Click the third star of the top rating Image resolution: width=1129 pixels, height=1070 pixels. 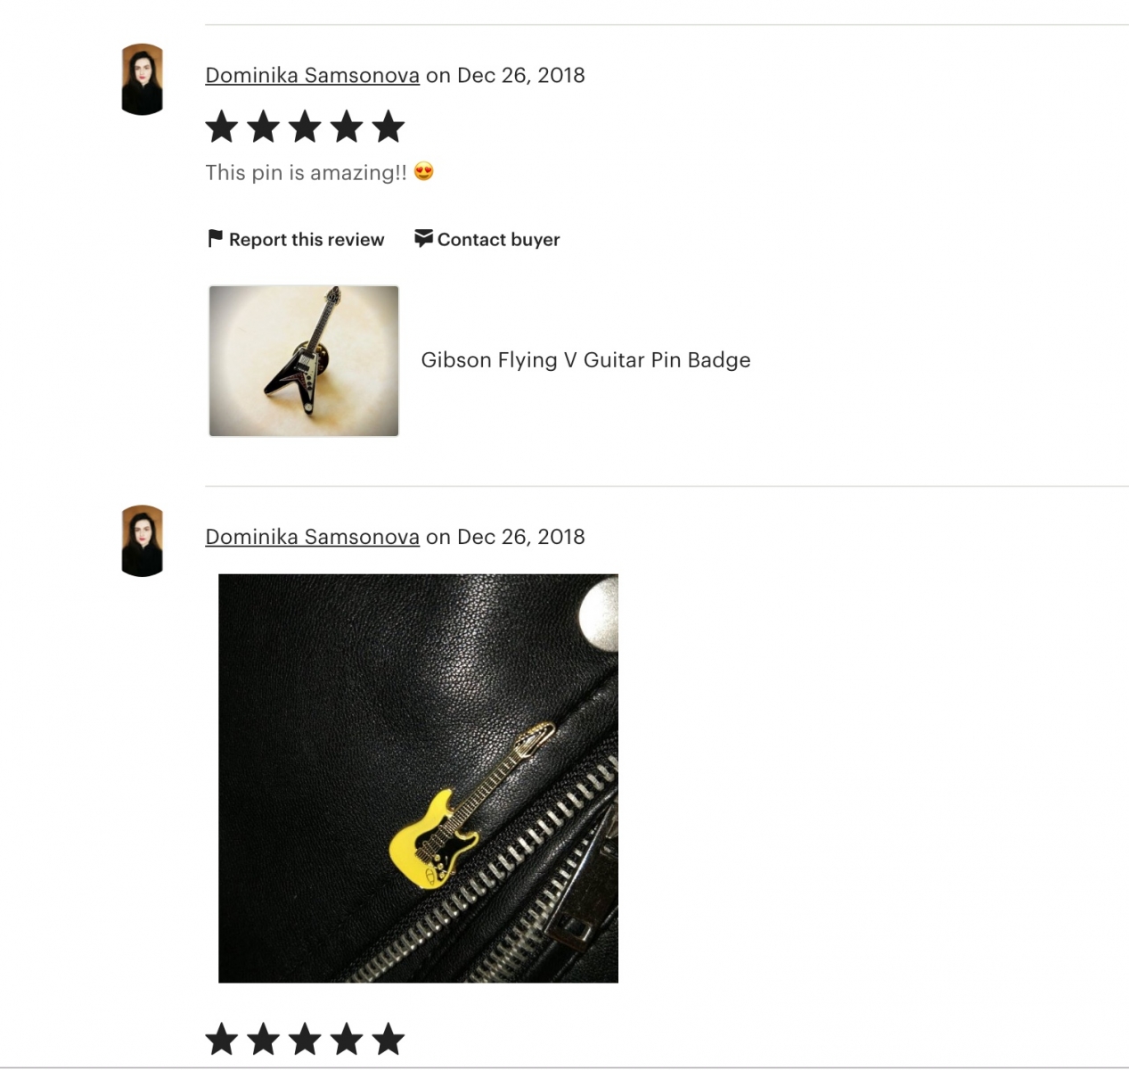click(x=305, y=127)
